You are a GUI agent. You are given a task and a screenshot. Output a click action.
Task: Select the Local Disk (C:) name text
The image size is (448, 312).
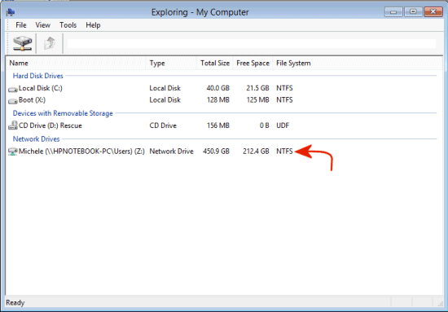[x=40, y=88]
